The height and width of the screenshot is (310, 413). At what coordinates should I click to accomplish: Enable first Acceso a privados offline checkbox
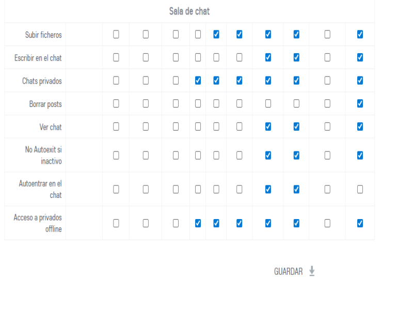(116, 223)
